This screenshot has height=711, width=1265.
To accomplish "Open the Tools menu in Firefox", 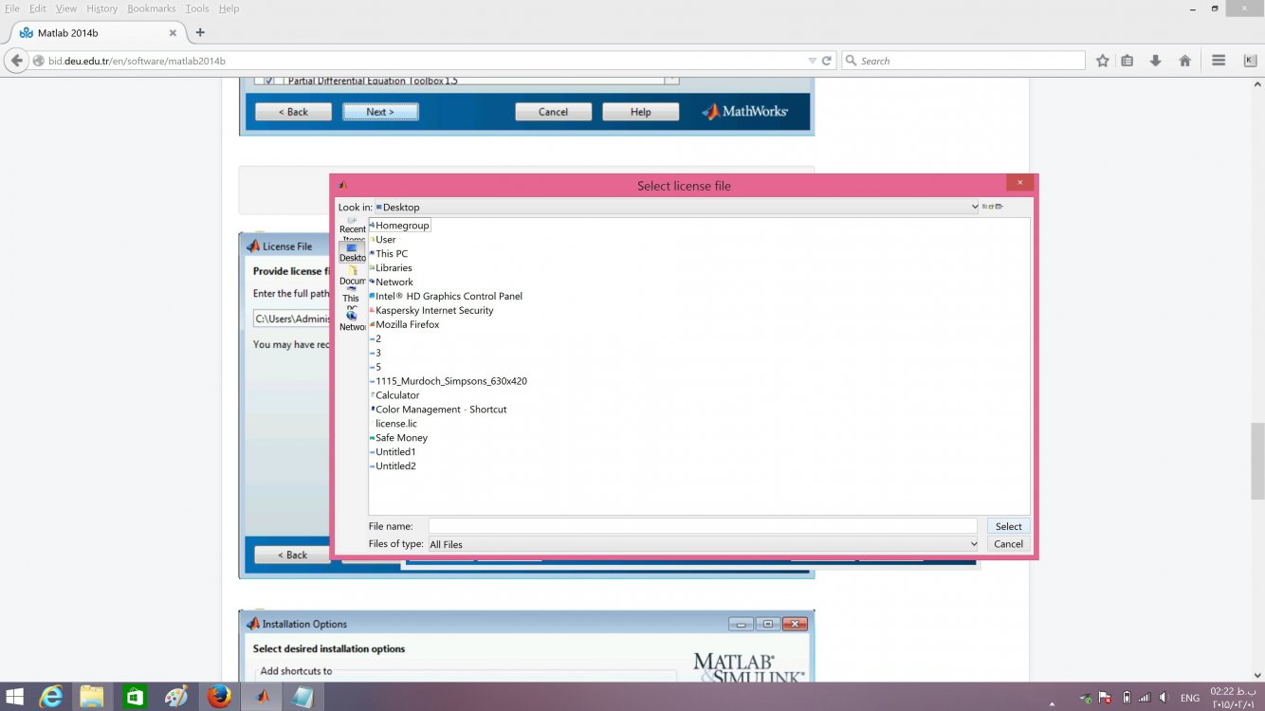I will click(x=197, y=9).
